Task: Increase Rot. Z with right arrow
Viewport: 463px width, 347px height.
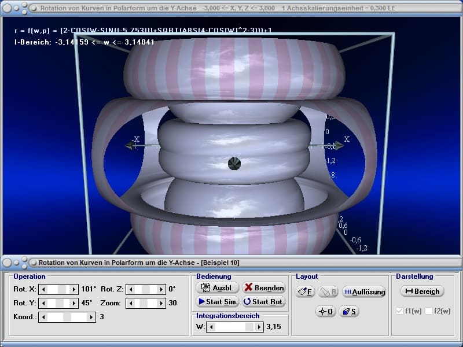Action: [x=161, y=290]
